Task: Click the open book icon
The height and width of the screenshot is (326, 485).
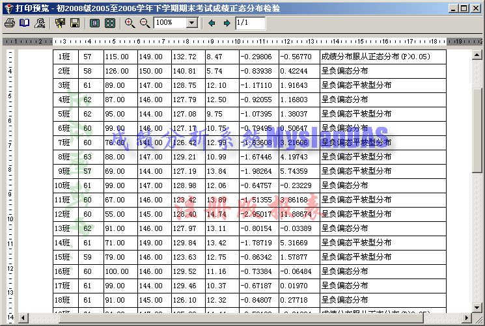Action: click(x=24, y=23)
